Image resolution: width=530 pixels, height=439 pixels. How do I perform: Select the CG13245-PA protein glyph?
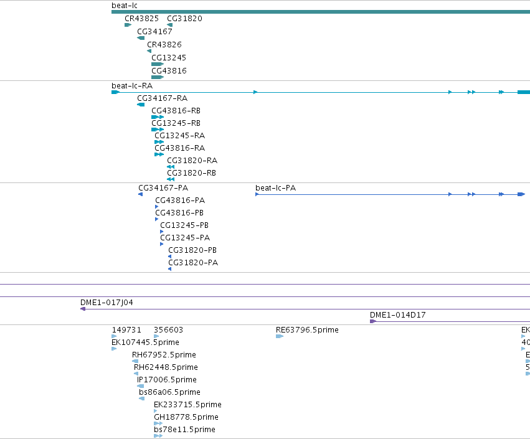(161, 244)
